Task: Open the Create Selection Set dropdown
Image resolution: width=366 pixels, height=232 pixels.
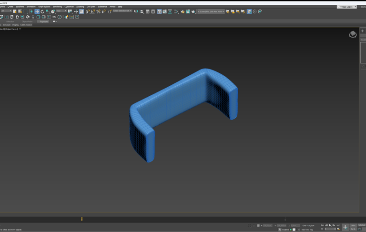Action: 122,11
